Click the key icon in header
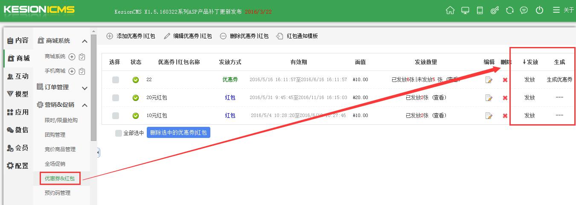576x205 pixels. click(x=495, y=10)
